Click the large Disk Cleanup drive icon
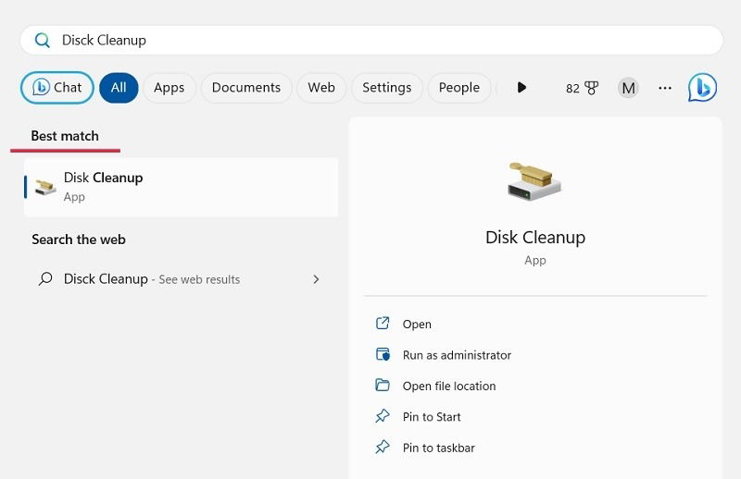741x479 pixels. click(534, 181)
